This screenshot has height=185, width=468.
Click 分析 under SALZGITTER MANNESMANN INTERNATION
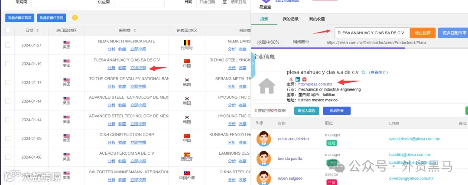[111, 180]
